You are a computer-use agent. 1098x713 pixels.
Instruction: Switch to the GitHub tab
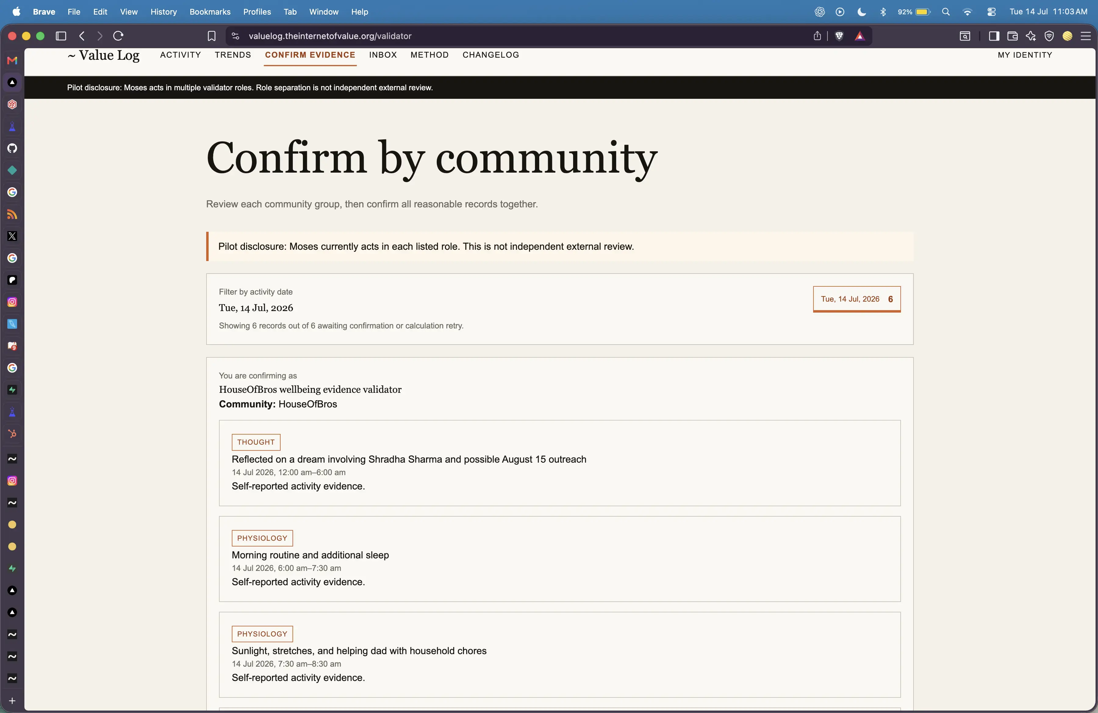click(x=13, y=148)
